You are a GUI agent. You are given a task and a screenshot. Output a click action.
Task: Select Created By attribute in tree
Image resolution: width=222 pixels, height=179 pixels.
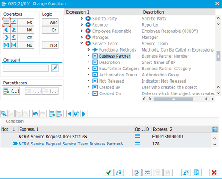110,87
